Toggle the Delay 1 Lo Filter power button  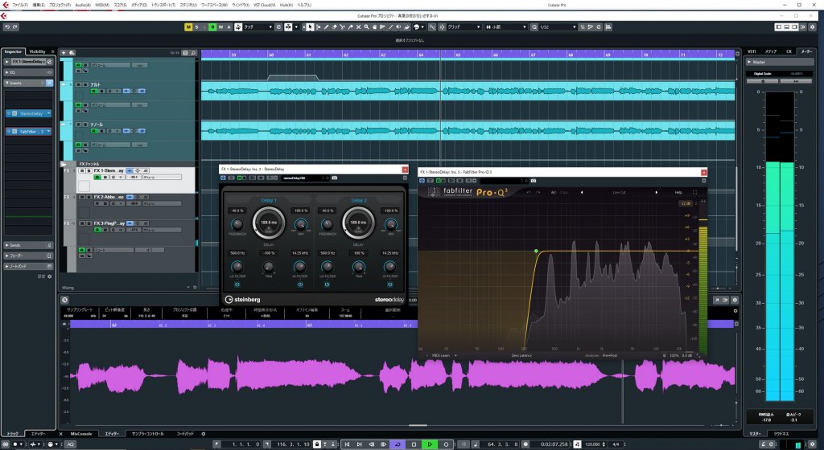point(237,283)
